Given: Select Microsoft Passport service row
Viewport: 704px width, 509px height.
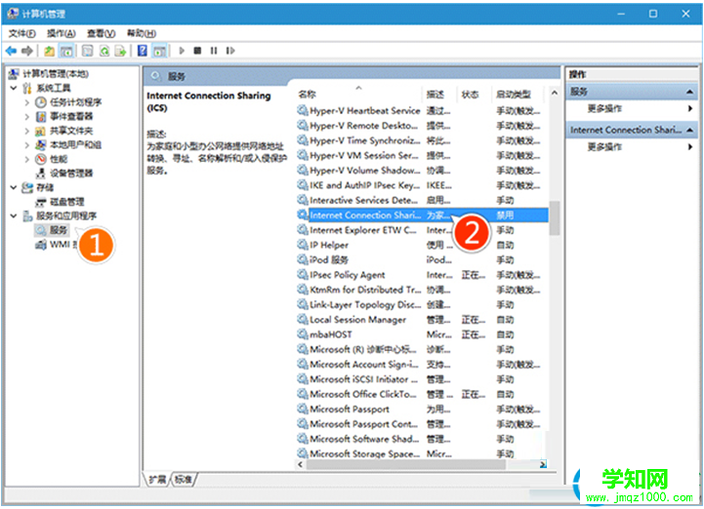Looking at the screenshot, I should coord(422,409).
